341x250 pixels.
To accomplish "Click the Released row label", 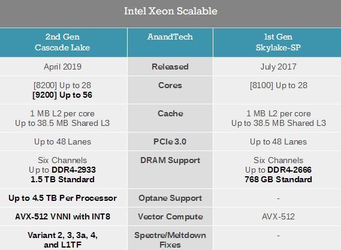I will (x=170, y=67).
